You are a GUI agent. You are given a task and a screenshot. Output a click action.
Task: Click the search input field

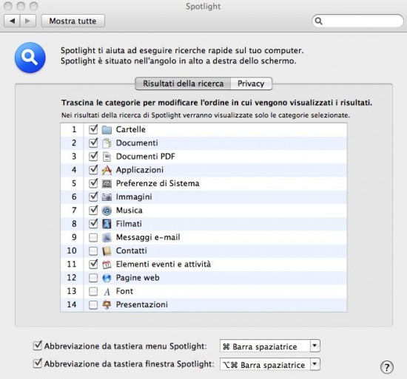coord(357,21)
